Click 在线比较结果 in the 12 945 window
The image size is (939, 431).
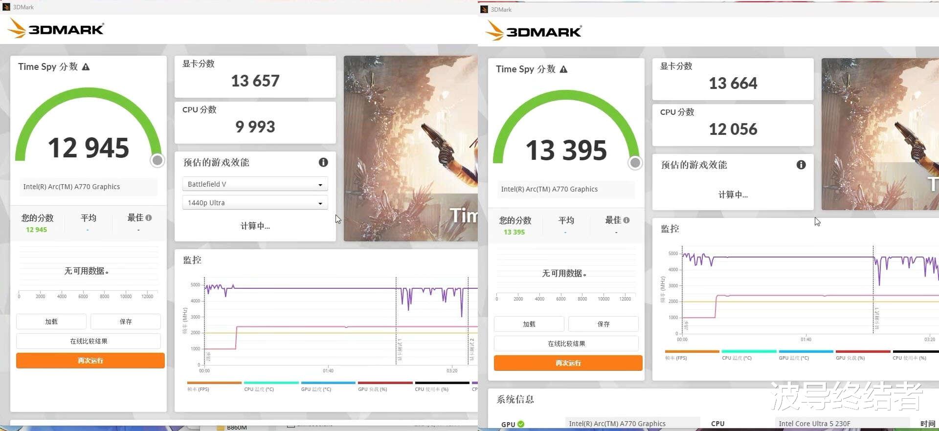(89, 341)
